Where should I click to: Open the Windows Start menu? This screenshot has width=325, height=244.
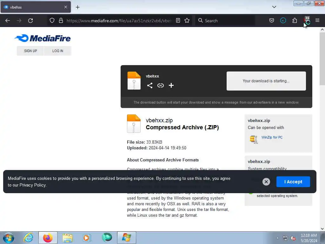click(9, 238)
